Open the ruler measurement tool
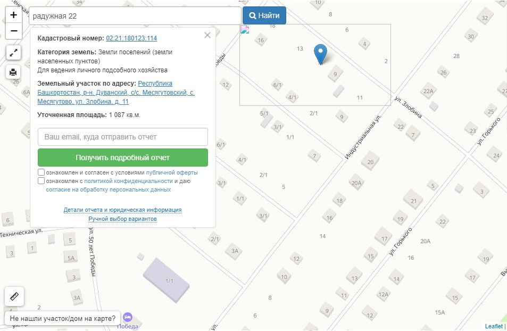 (x=14, y=296)
